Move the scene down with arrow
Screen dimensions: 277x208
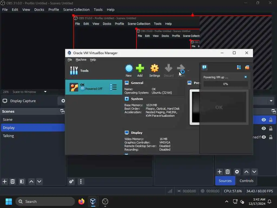click(x=39, y=181)
